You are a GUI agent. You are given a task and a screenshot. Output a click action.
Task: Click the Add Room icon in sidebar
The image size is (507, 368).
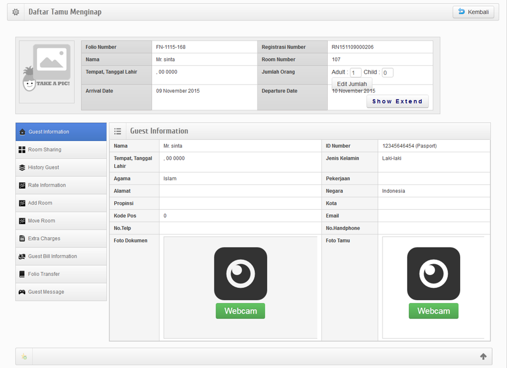coord(22,203)
